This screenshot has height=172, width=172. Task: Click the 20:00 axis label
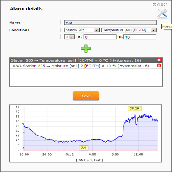(47, 154)
